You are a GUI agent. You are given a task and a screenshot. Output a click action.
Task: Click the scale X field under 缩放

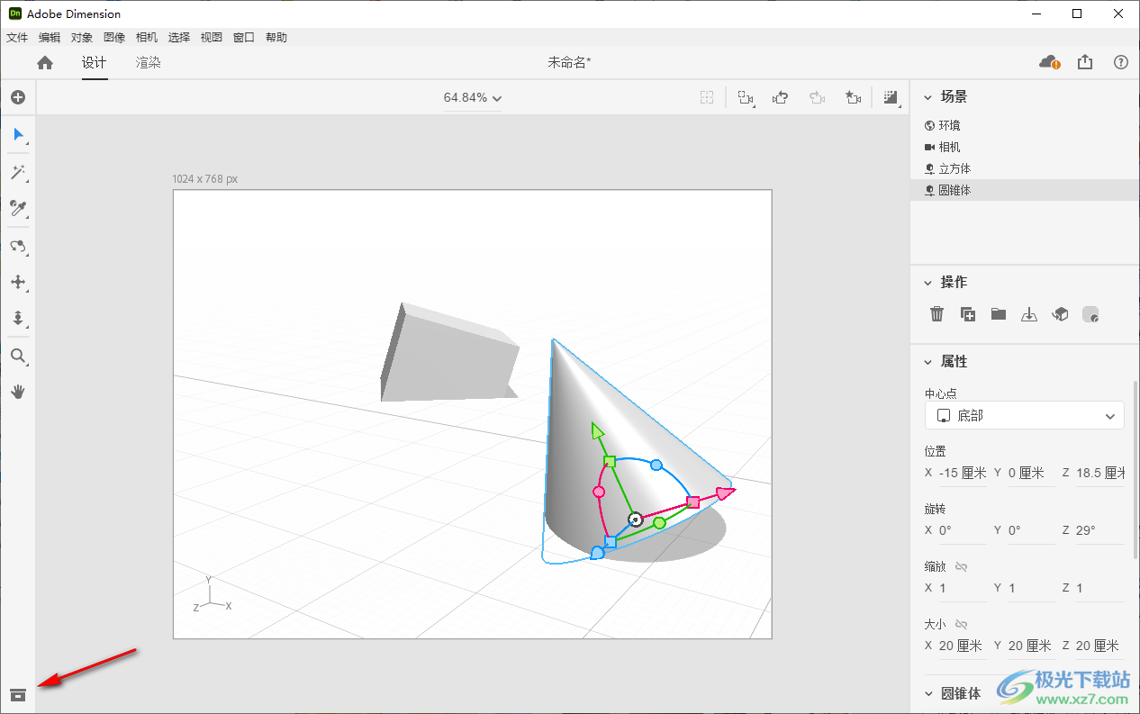pyautogui.click(x=963, y=588)
